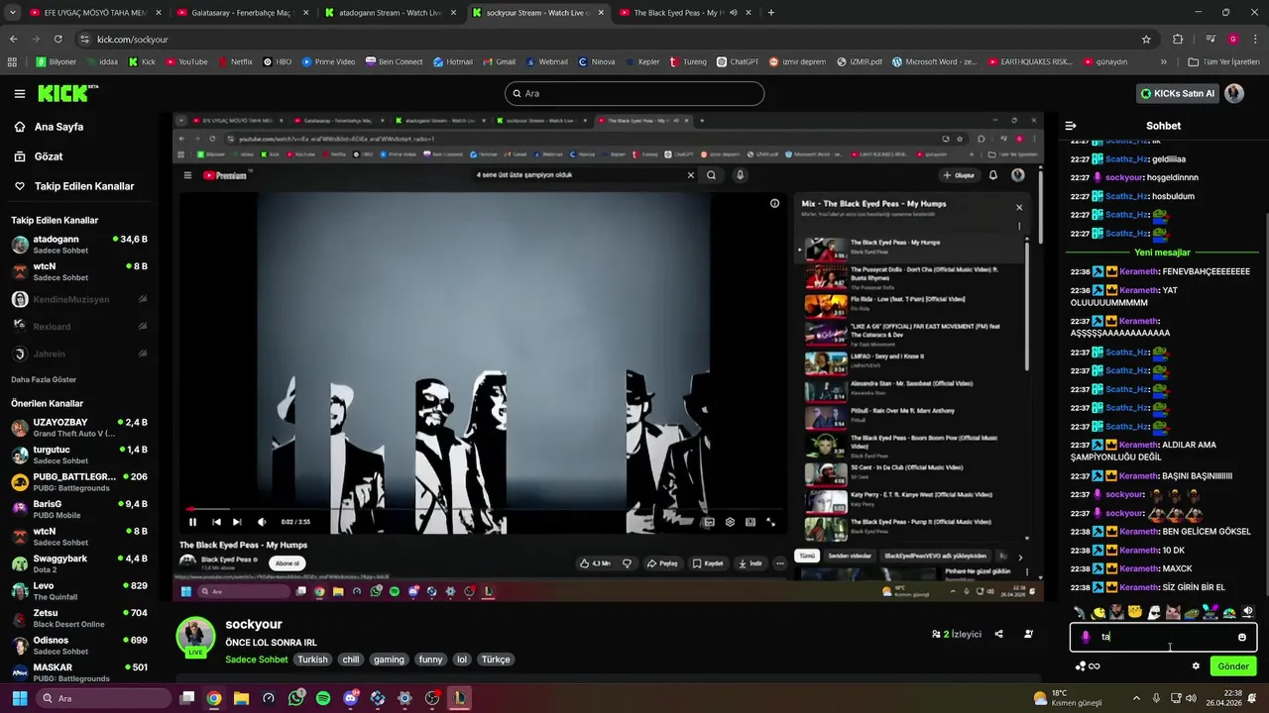Select the lol tag

point(461,660)
